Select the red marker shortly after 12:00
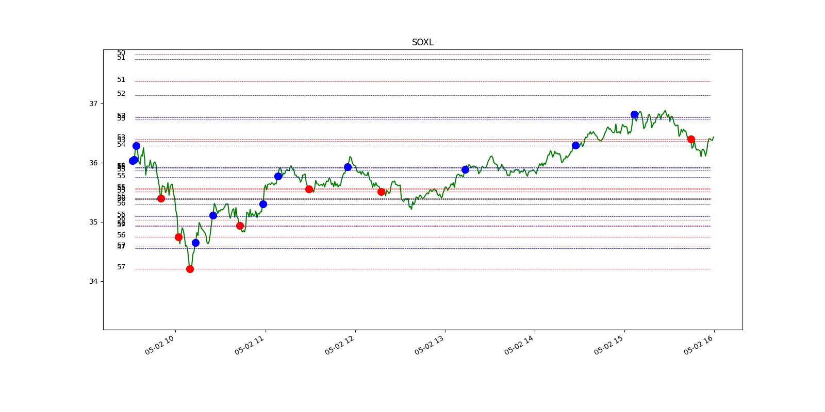 coord(381,192)
